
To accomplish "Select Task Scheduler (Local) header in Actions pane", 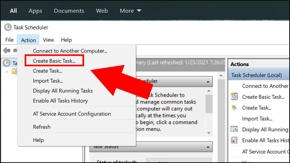I will [258, 75].
